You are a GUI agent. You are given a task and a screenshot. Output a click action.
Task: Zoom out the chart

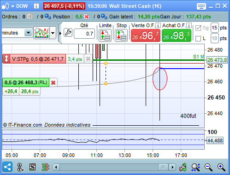pyautogui.click(x=208, y=167)
